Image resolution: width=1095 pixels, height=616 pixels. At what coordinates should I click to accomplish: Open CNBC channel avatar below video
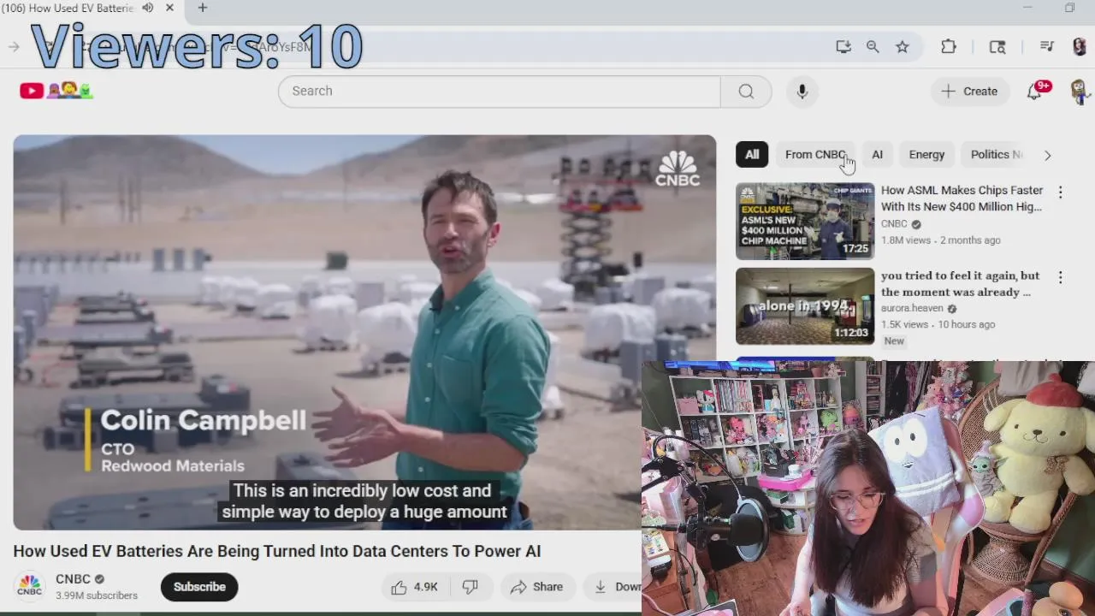tap(30, 586)
